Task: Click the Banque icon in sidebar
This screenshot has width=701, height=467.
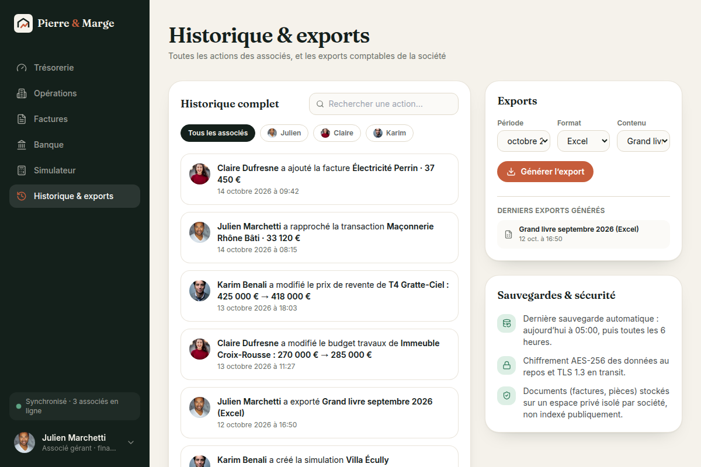Action: [x=22, y=145]
